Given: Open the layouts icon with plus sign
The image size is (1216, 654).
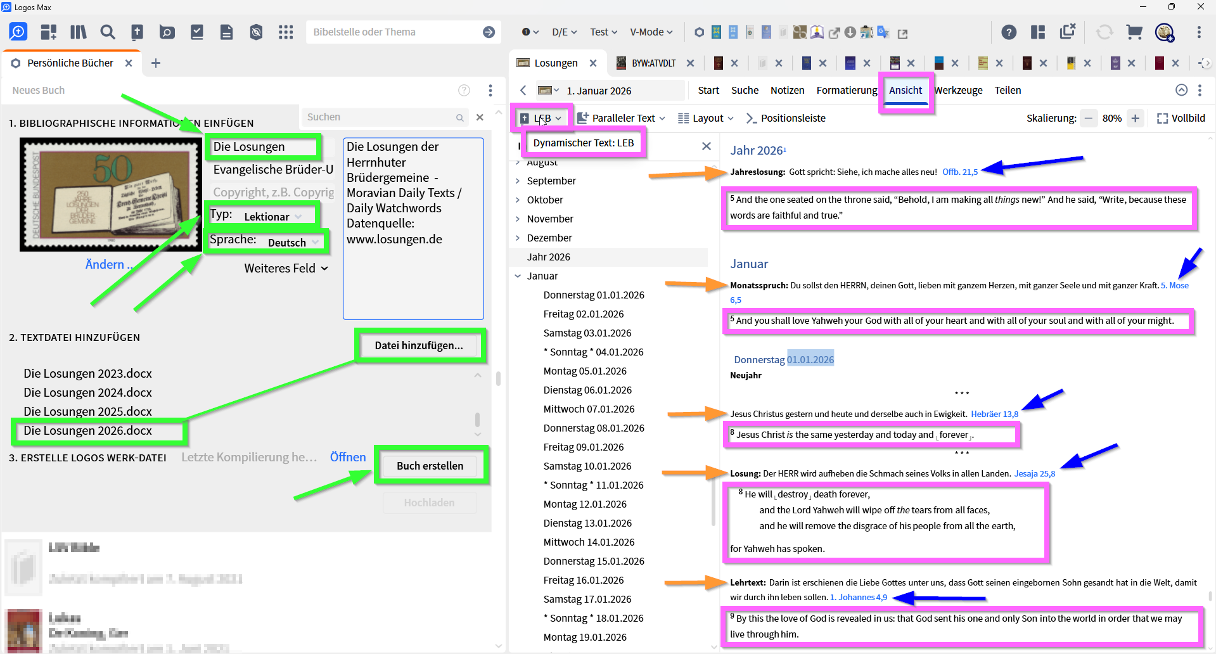Looking at the screenshot, I should tap(49, 32).
